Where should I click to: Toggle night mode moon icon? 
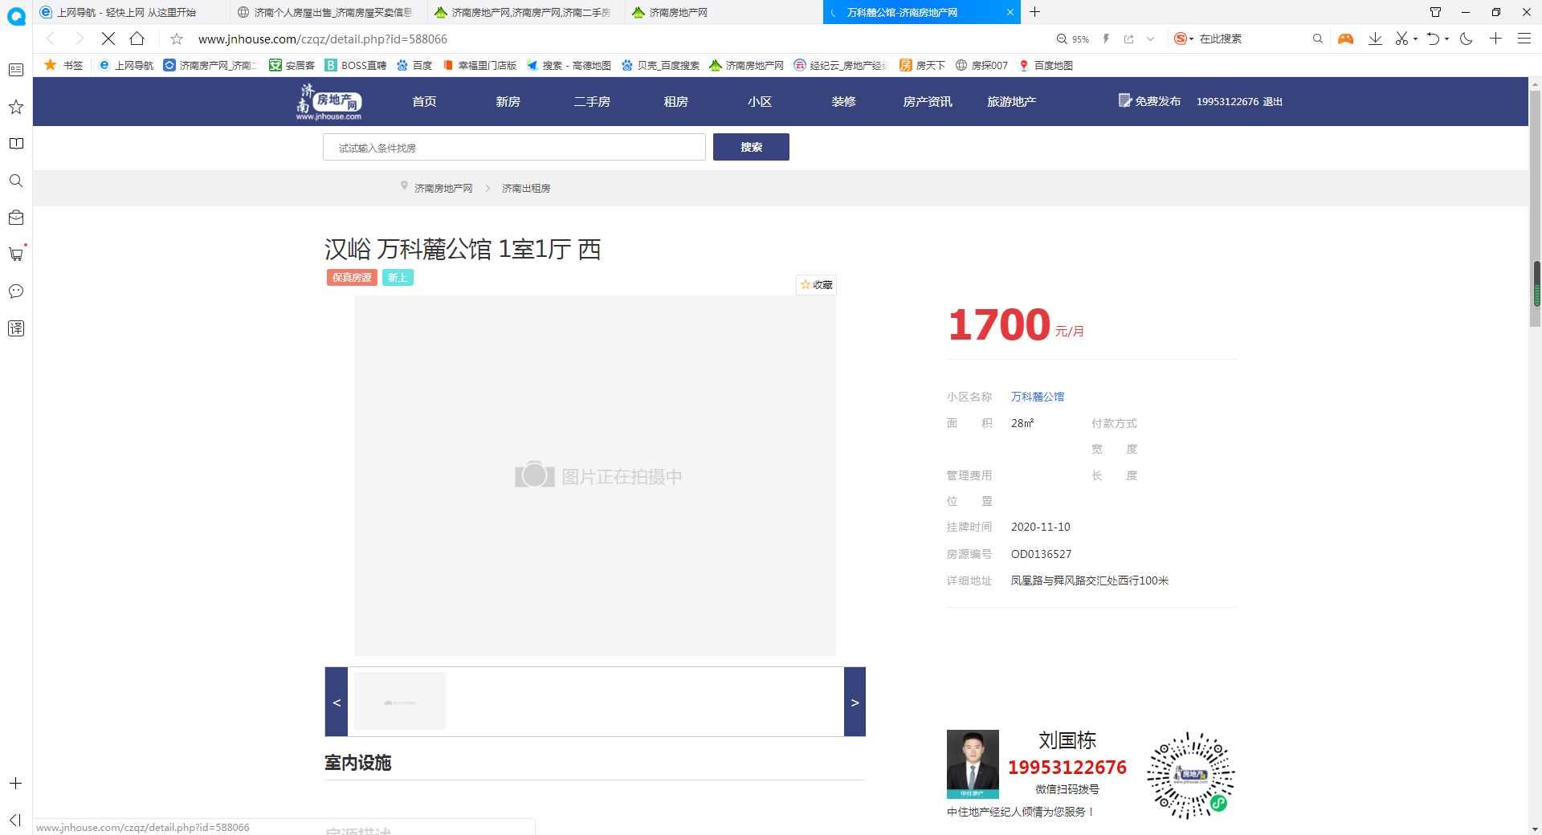coord(1467,39)
